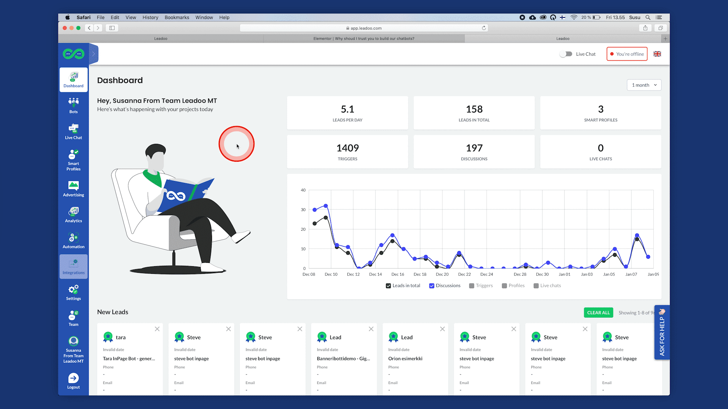Open the Settings section

pos(73,292)
